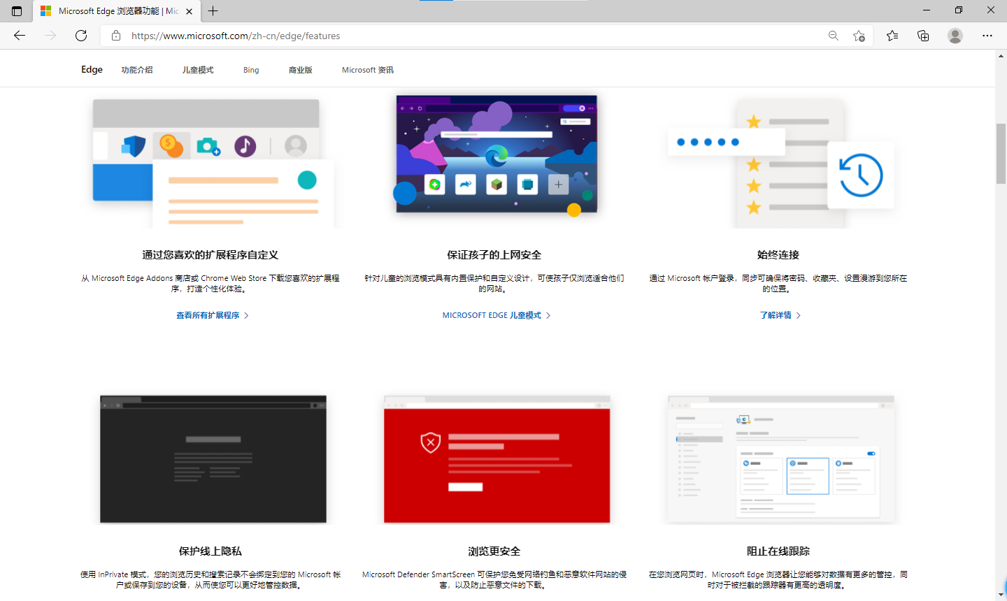Click the 保证孩子的上网安全 heading

[494, 255]
